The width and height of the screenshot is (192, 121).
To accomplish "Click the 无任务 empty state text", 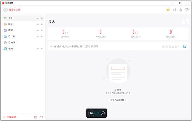I will tap(118, 90).
